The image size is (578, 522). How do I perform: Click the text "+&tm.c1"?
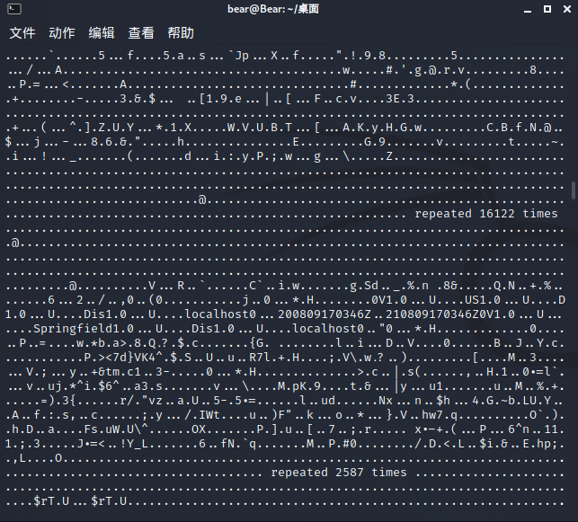(116, 372)
